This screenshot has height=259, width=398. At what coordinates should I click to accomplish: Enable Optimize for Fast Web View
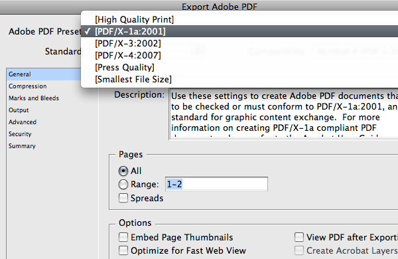pyautogui.click(x=123, y=250)
